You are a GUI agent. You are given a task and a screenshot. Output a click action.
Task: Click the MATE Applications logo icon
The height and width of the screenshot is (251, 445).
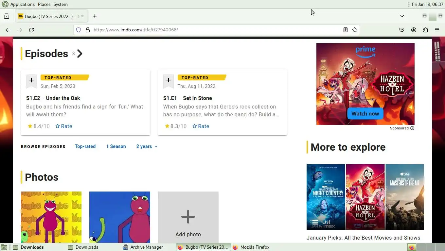pyautogui.click(x=5, y=4)
